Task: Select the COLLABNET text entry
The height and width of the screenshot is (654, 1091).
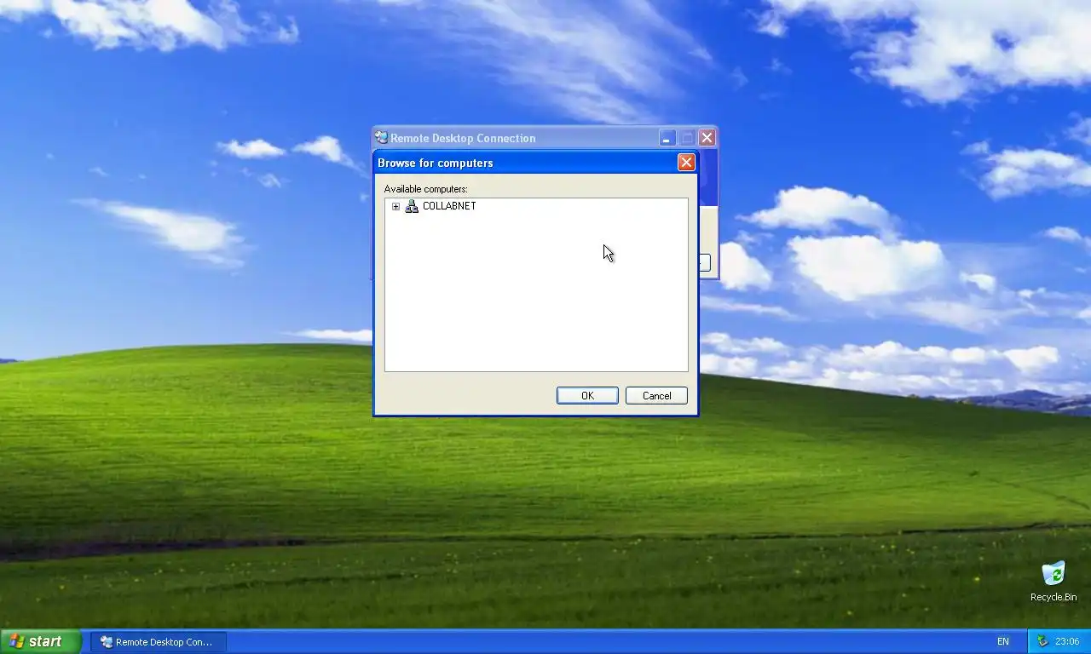Action: coord(449,206)
